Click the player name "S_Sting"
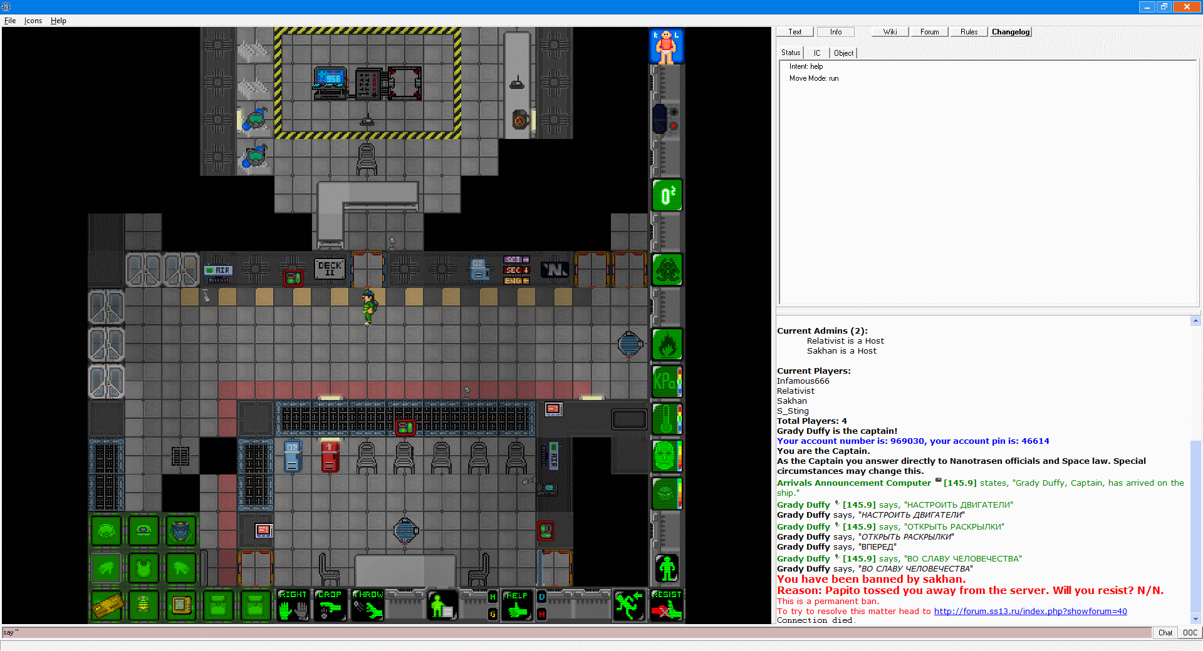This screenshot has height=651, width=1203. tap(793, 411)
